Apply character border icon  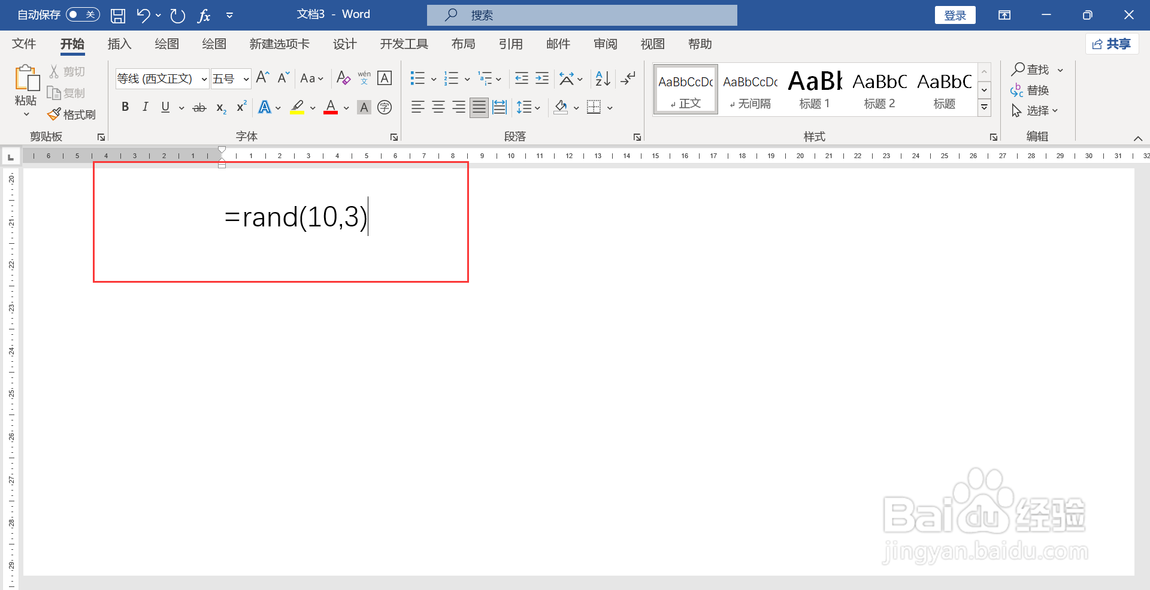coord(385,78)
